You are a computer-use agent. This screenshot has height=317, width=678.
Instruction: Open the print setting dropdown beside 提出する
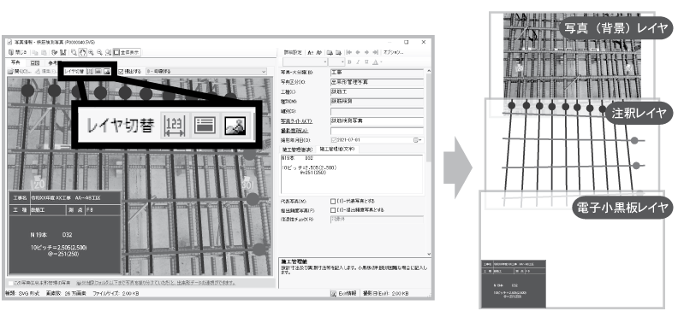(x=206, y=72)
